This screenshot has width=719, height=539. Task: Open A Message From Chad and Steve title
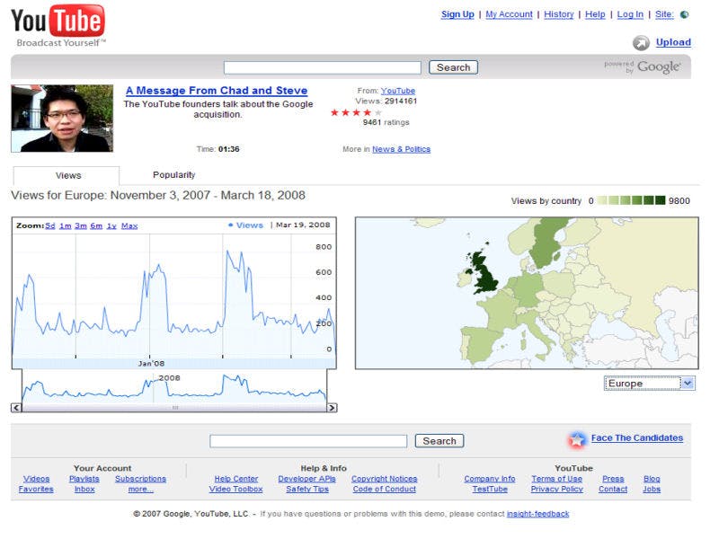[x=217, y=91]
